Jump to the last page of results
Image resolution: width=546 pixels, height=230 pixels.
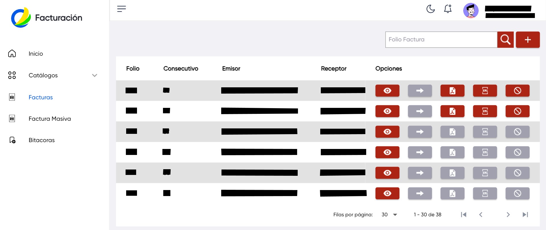click(525, 215)
